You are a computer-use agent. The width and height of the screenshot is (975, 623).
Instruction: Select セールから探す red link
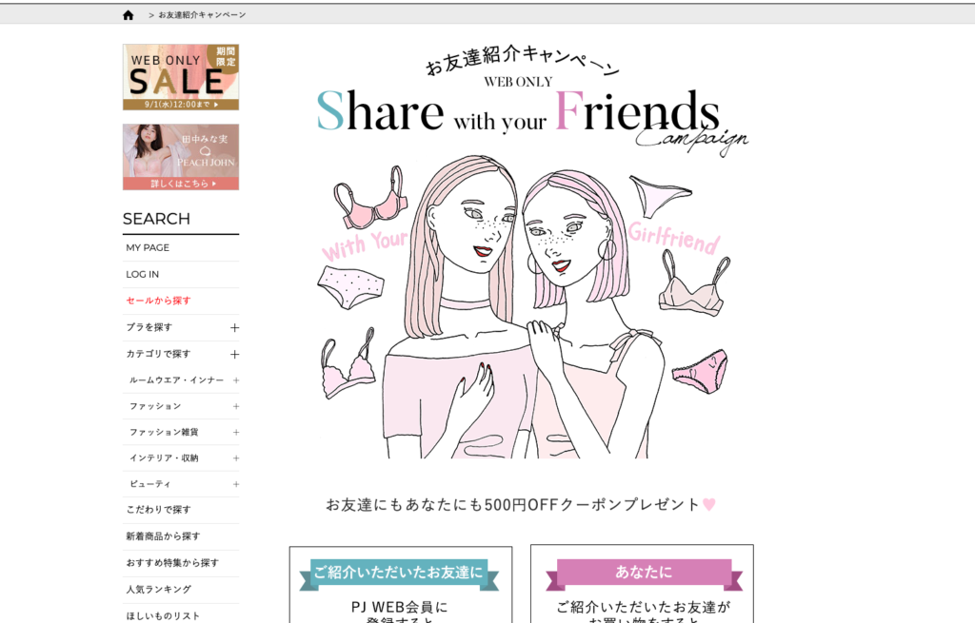159,301
